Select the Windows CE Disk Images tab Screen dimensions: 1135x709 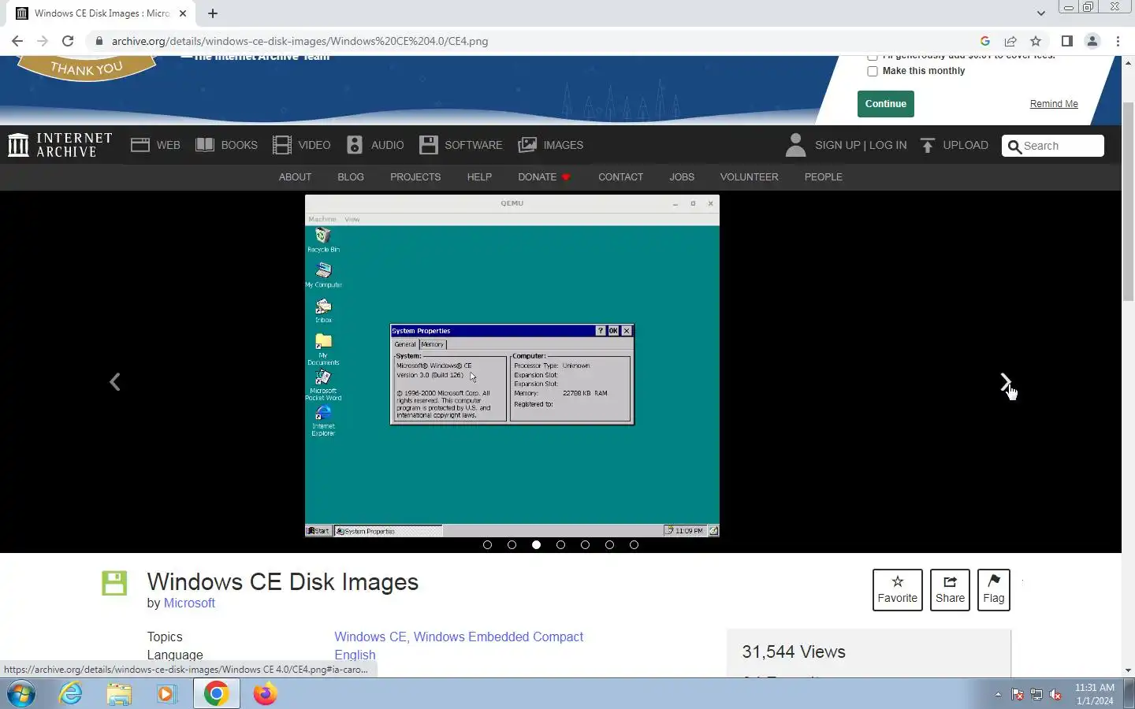[101, 13]
